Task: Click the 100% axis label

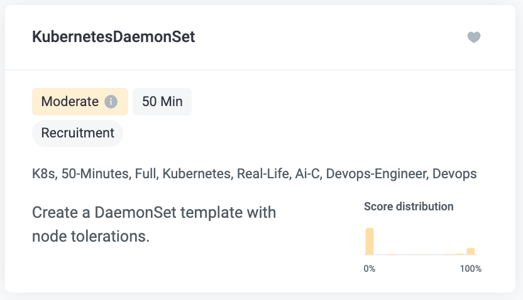Action: coord(471,269)
